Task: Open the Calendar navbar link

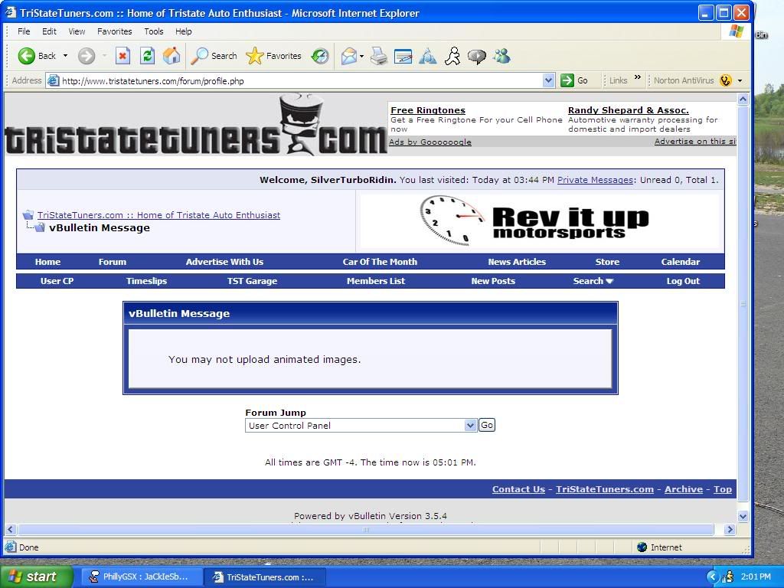Action: (681, 262)
